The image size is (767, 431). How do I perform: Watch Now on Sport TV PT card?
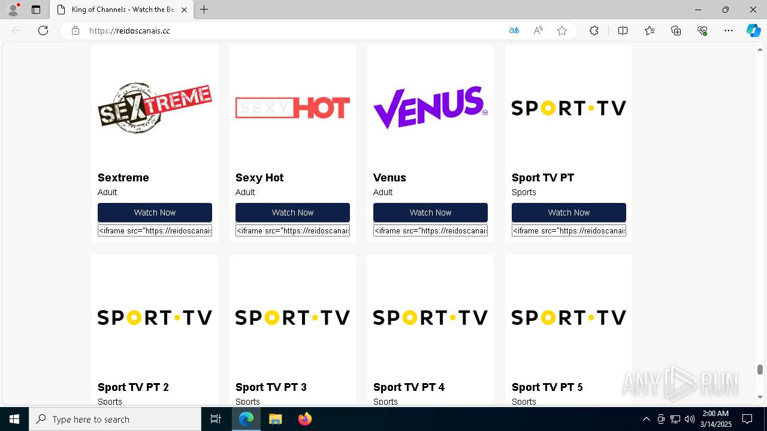[x=569, y=213]
